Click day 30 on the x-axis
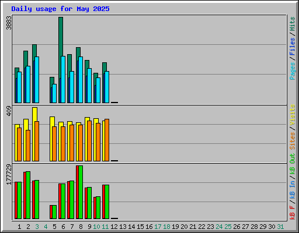Viewport: 299px width, 233px height. click(272, 227)
